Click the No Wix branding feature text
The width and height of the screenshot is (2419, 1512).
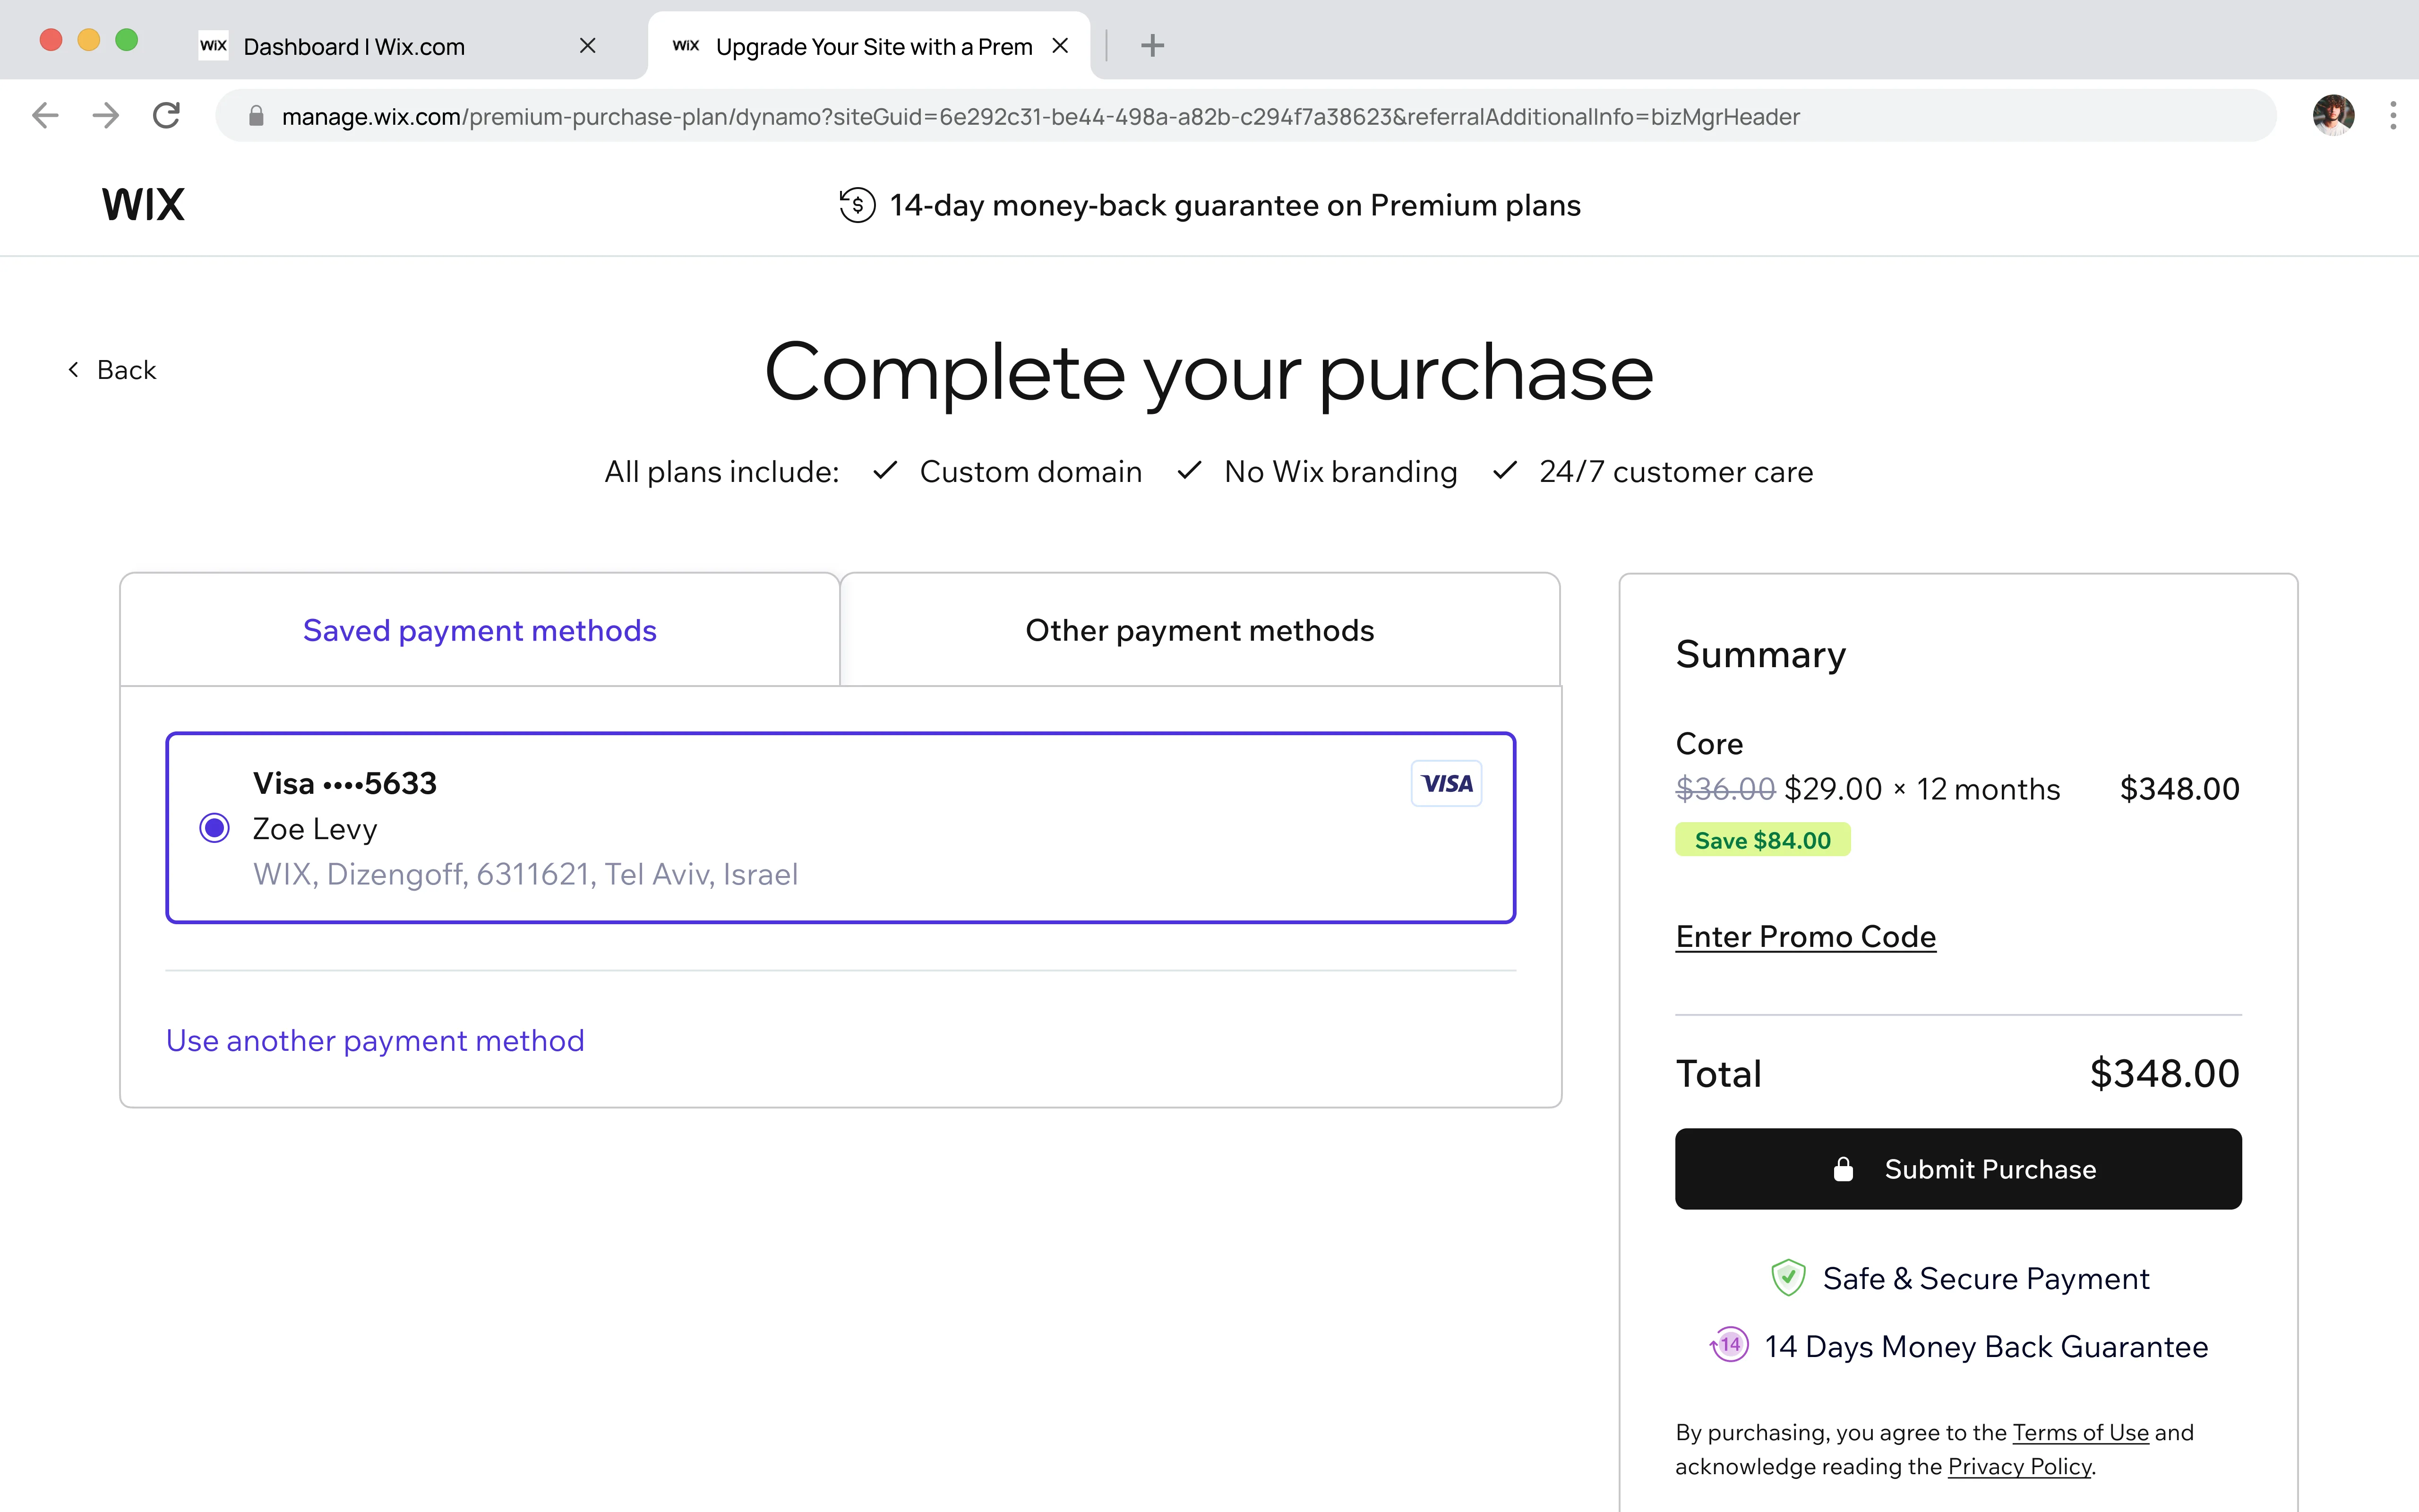point(1340,472)
